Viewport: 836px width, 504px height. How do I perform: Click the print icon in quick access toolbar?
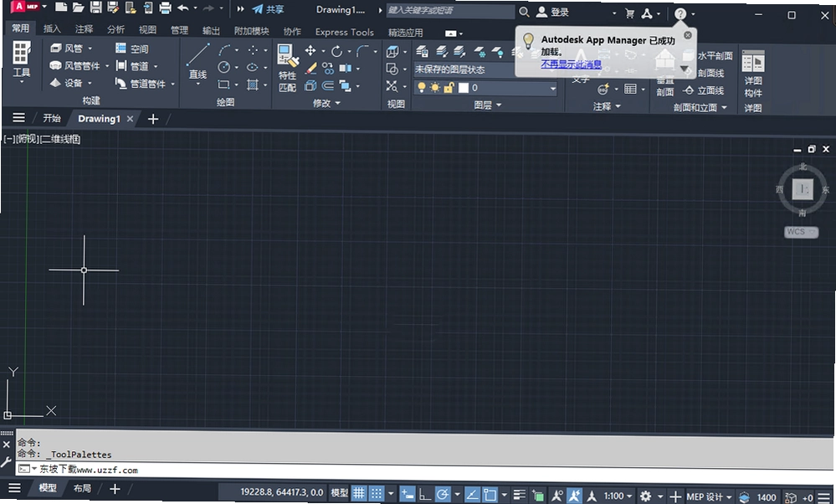tap(166, 8)
